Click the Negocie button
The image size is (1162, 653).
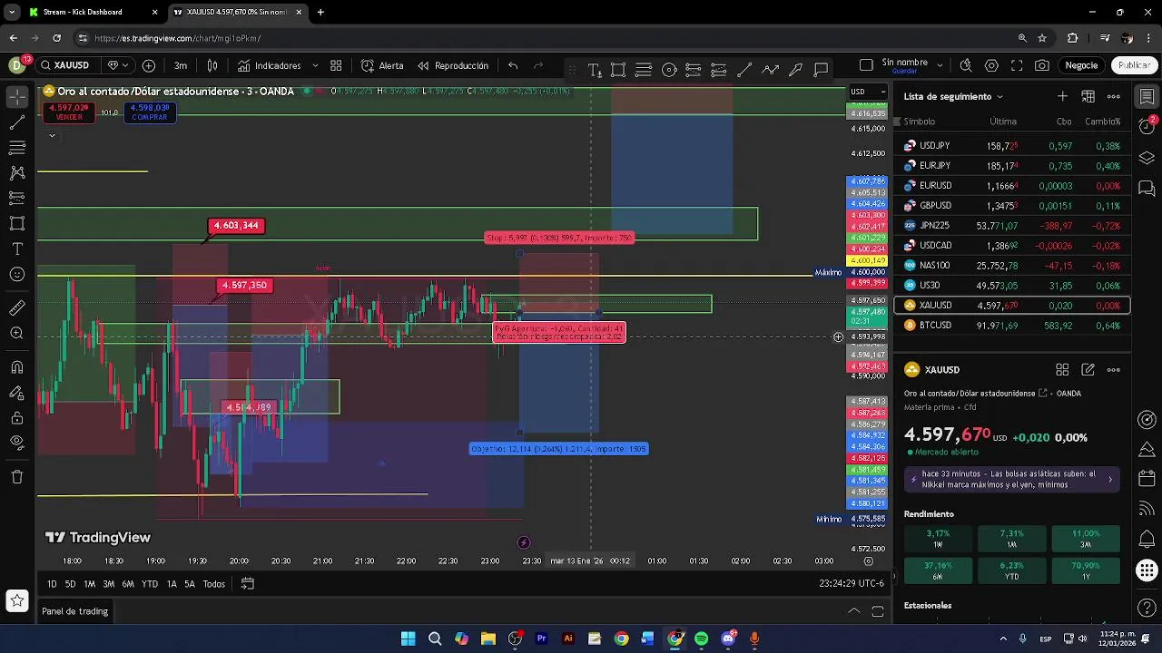point(1081,65)
